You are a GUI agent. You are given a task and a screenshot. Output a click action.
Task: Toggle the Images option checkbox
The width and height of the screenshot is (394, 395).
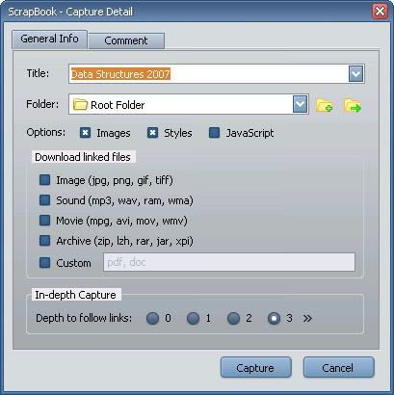click(x=85, y=133)
